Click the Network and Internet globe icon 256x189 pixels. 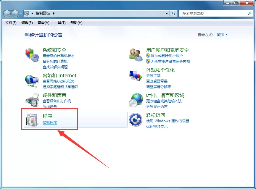[32, 81]
